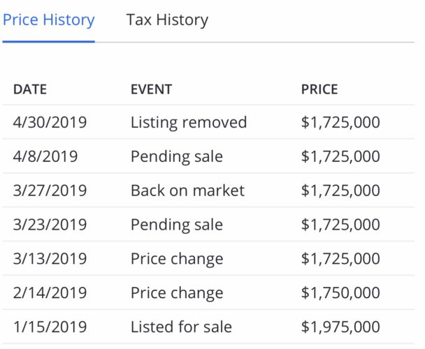The height and width of the screenshot is (349, 425).
Task: Select the 4/8/2019 date entry
Action: pyautogui.click(x=45, y=156)
